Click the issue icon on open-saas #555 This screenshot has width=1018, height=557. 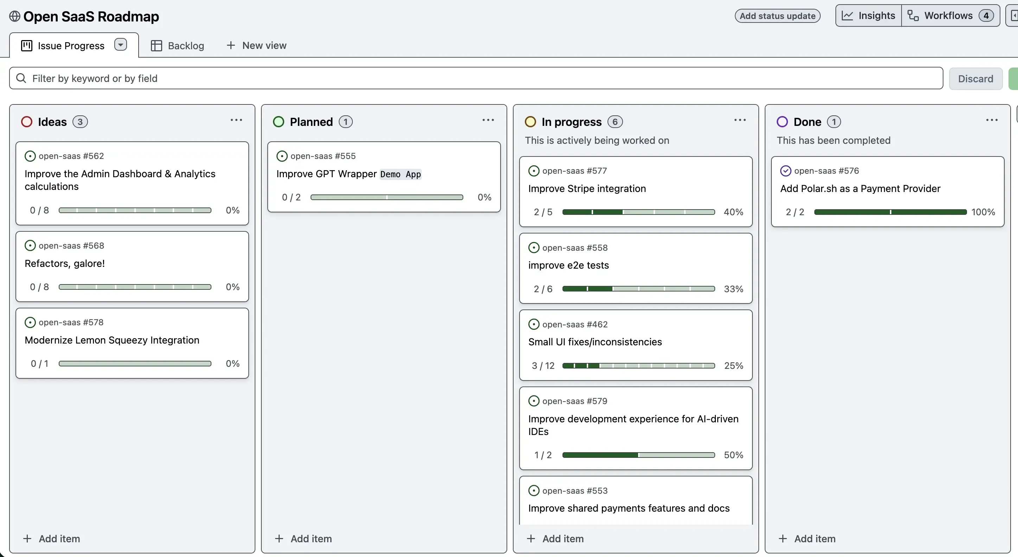(x=282, y=156)
